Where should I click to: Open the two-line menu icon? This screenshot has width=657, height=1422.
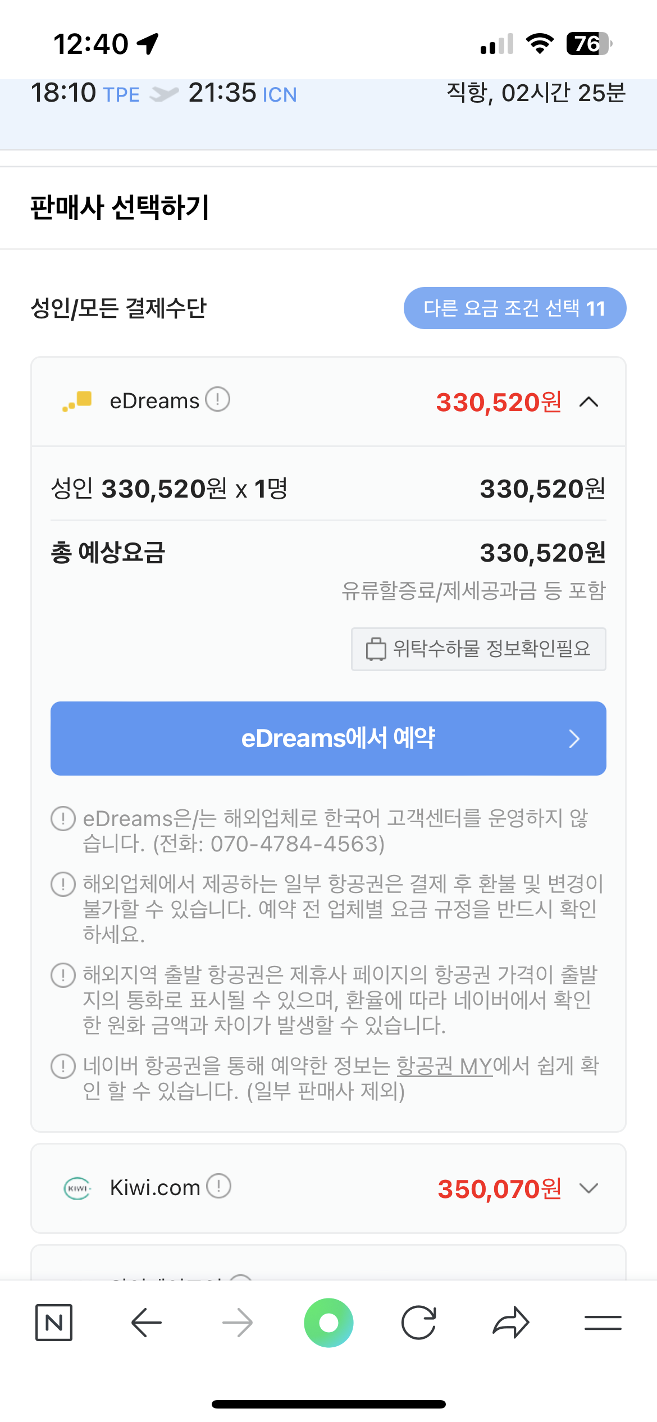click(x=603, y=1323)
